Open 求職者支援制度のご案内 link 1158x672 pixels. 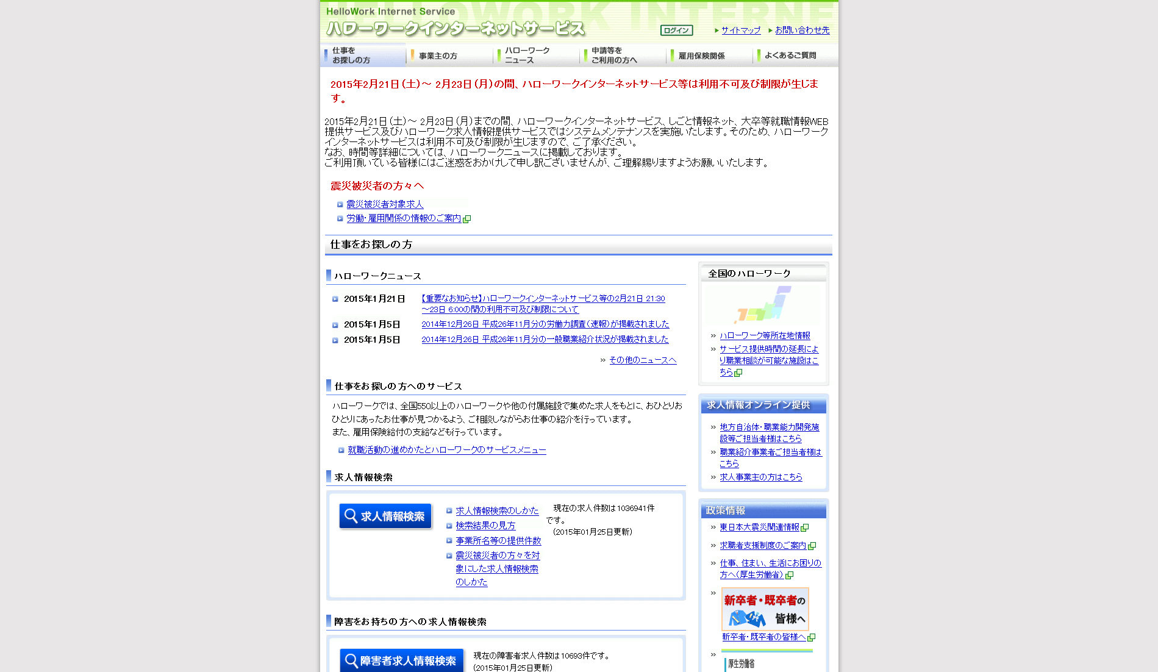763,546
